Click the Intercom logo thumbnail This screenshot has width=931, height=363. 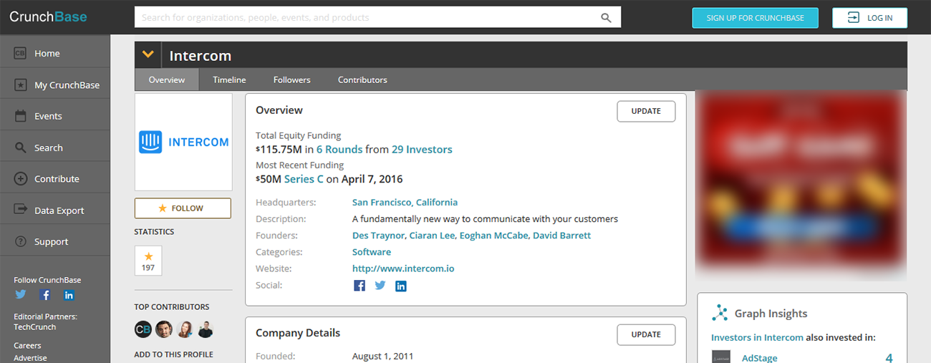tap(183, 142)
